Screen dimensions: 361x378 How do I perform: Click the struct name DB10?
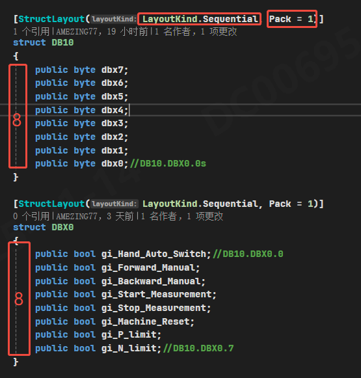tap(62, 43)
